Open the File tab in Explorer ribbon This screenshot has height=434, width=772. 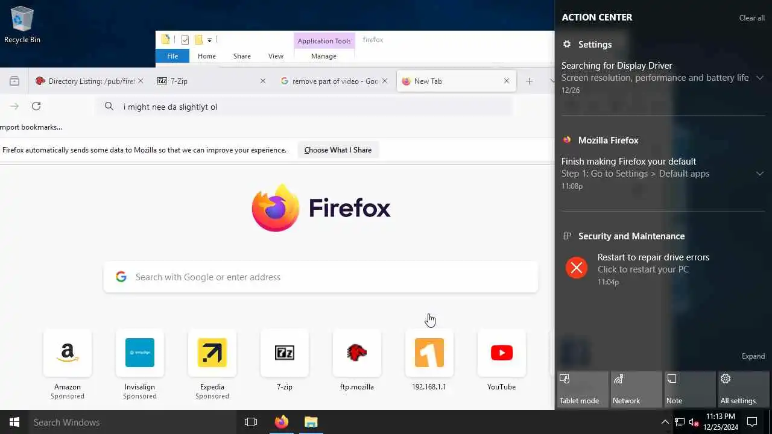pyautogui.click(x=172, y=56)
